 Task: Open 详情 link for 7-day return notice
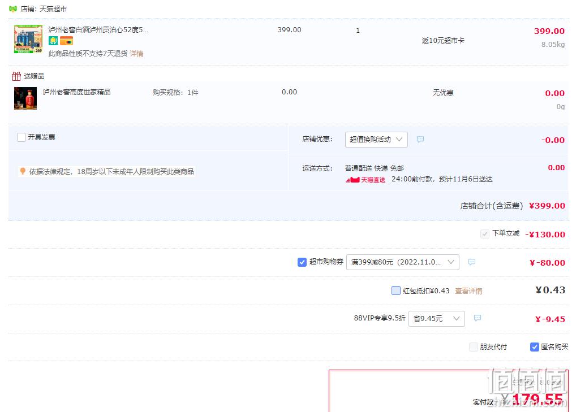click(136, 54)
